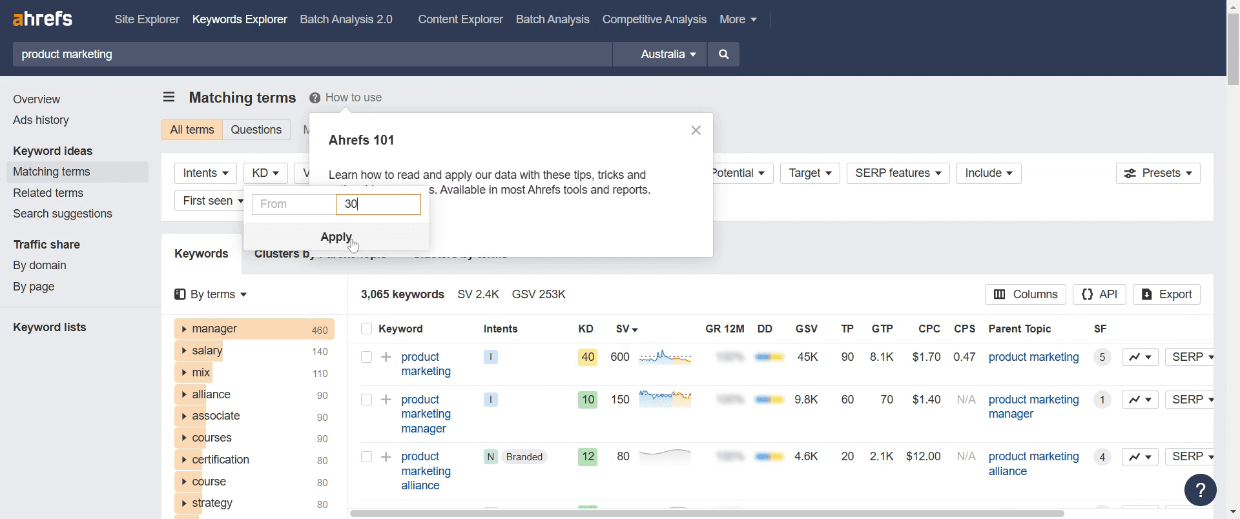The width and height of the screenshot is (1240, 519).
Task: Click the horizontal table scrollbar
Action: (707, 514)
